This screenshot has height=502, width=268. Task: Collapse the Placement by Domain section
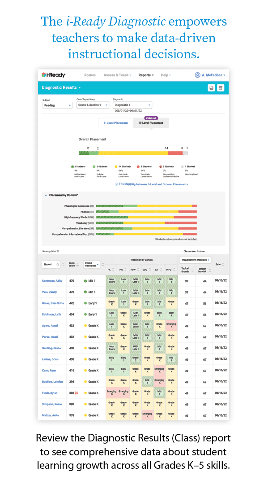(x=46, y=195)
